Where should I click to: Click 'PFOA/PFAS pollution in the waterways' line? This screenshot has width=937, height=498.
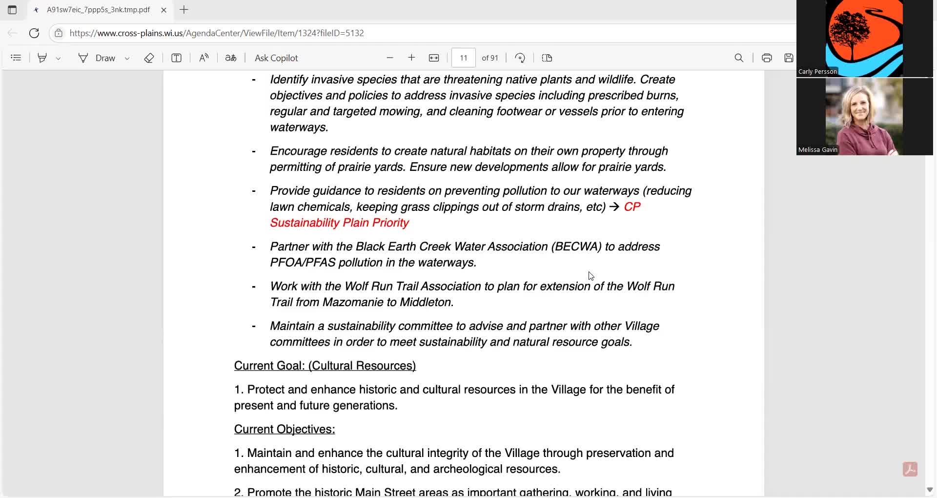[x=373, y=263]
